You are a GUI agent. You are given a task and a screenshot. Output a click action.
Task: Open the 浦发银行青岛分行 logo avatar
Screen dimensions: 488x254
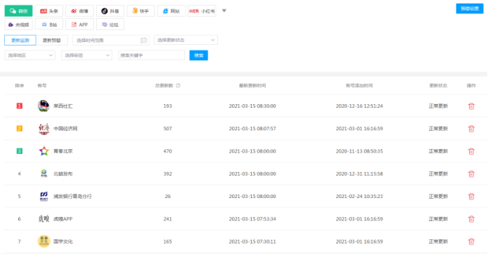click(44, 196)
